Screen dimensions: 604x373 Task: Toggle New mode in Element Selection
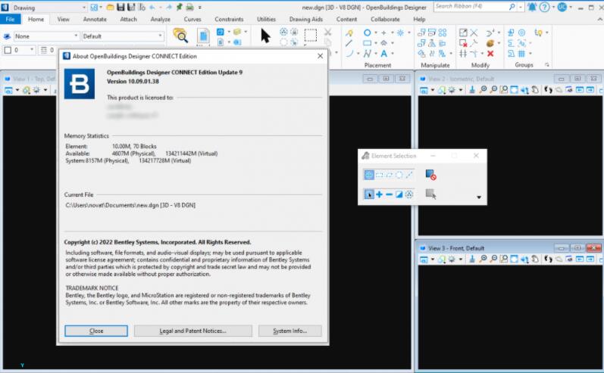(368, 194)
